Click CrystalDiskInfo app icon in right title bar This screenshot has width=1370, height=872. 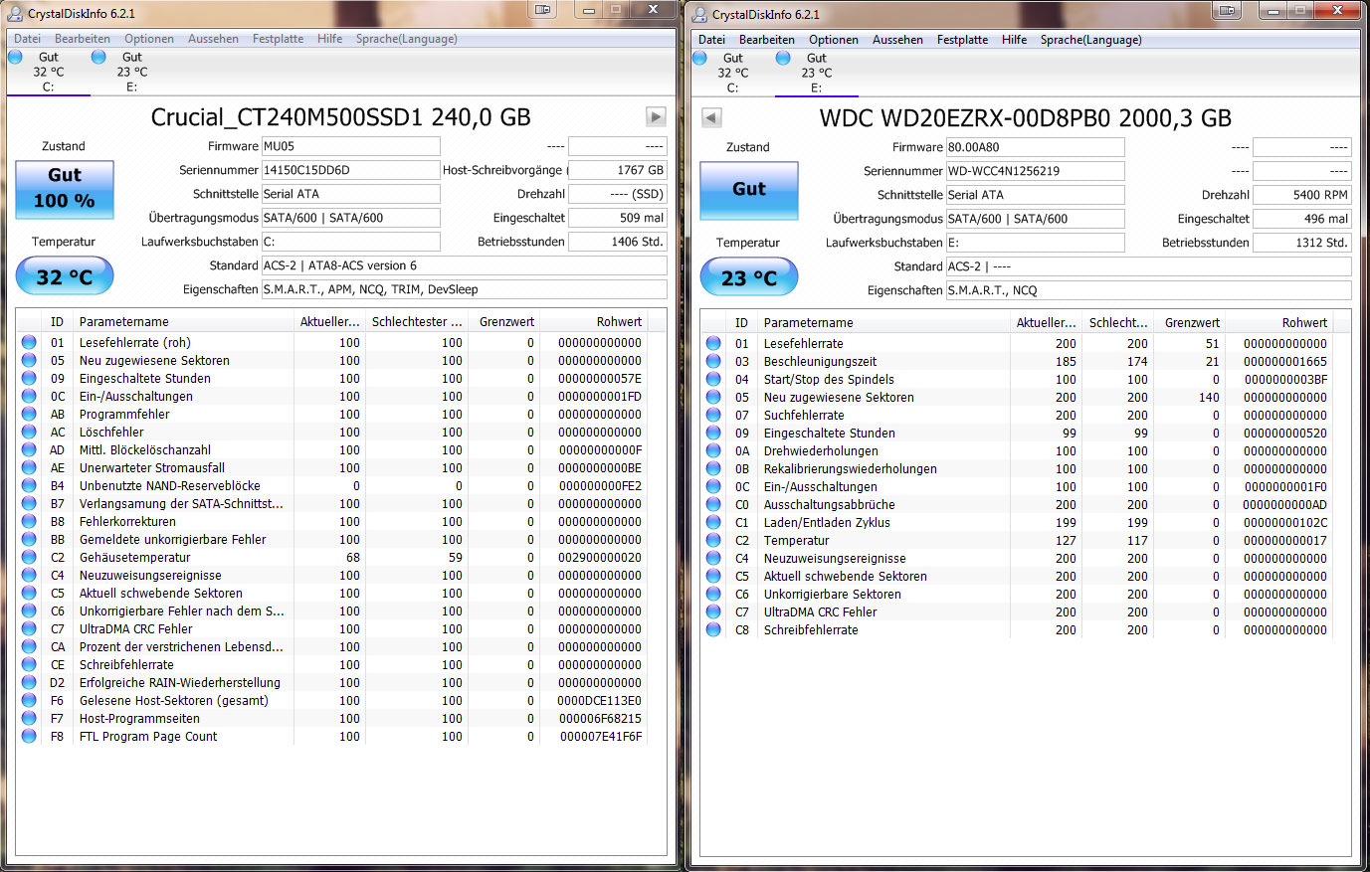pyautogui.click(x=699, y=14)
